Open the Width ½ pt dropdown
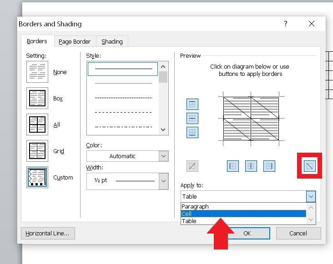The height and width of the screenshot is (264, 333). pos(127,181)
